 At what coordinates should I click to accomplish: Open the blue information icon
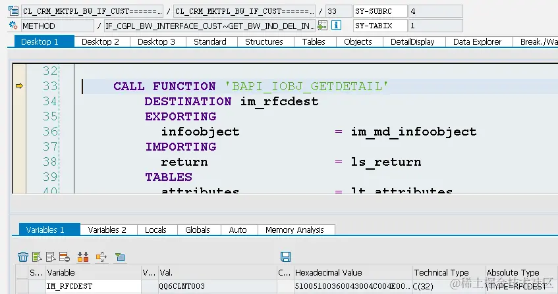336,25
